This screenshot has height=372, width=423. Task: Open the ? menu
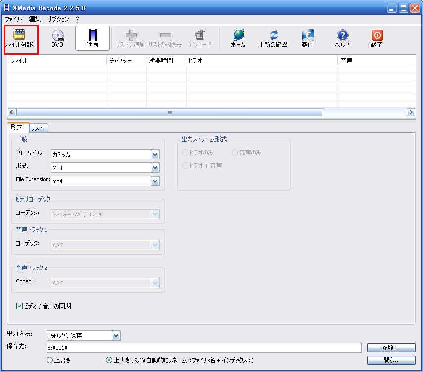click(77, 19)
